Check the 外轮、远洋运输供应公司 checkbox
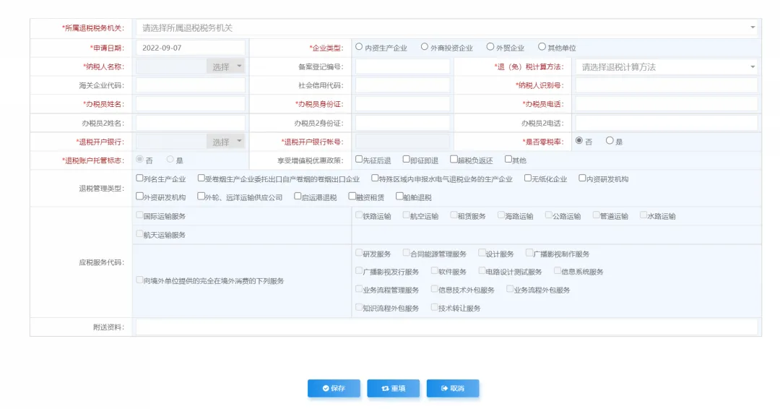Screen dimensions: 780x409 (x=201, y=197)
